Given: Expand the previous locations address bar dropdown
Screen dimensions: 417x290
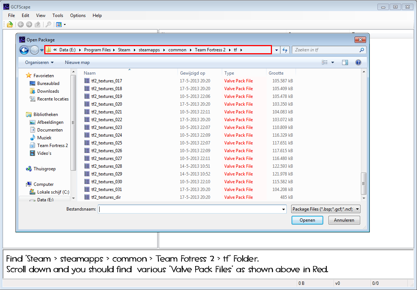Looking at the screenshot, I should pos(276,50).
